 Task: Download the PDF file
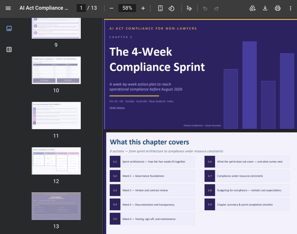(x=265, y=8)
